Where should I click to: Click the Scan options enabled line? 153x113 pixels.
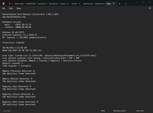point(41,58)
